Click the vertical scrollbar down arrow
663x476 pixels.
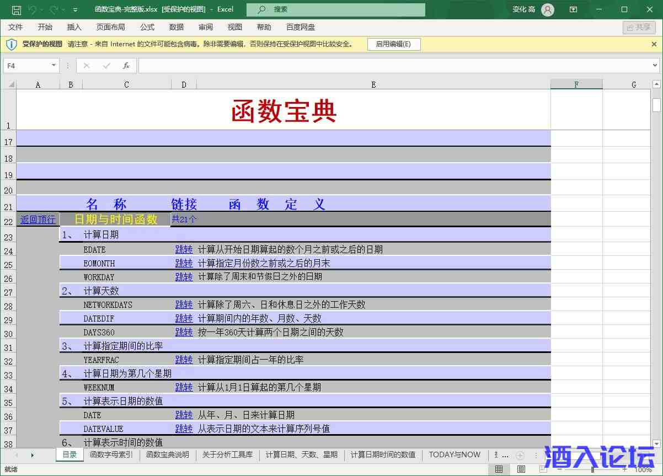pyautogui.click(x=656, y=443)
